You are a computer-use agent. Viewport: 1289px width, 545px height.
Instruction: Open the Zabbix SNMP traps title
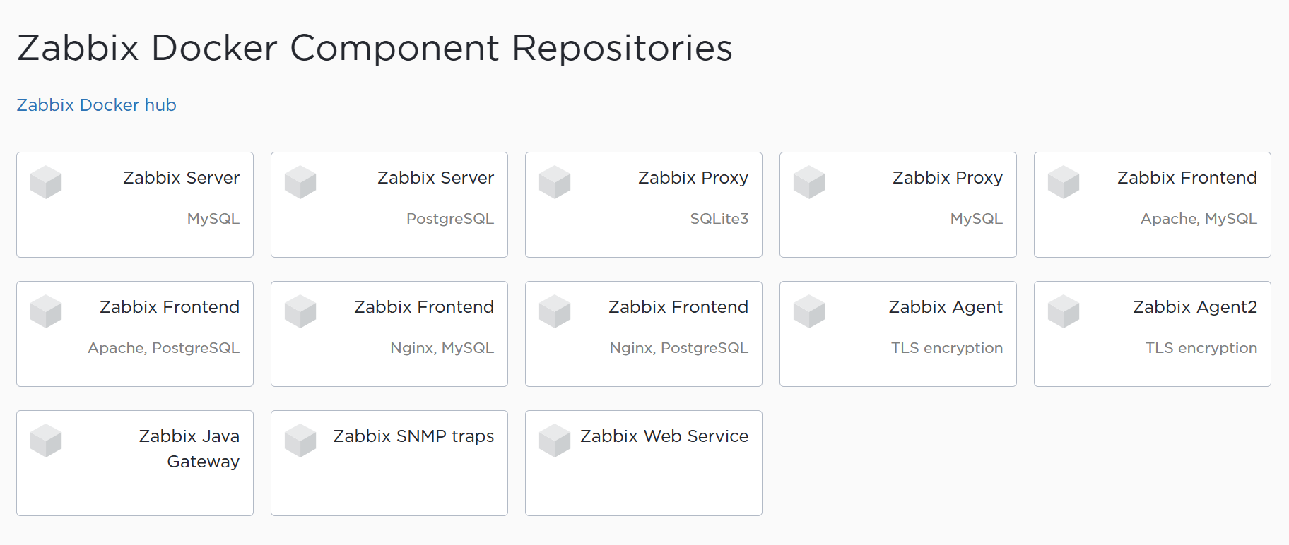413,436
